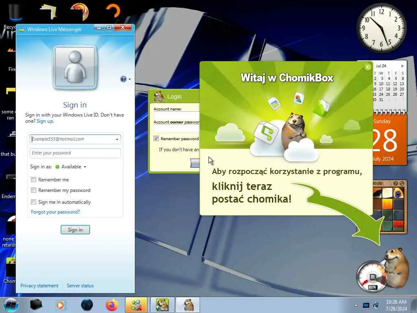
Task: Click the Sign in button in Messenger
Action: pos(75,230)
